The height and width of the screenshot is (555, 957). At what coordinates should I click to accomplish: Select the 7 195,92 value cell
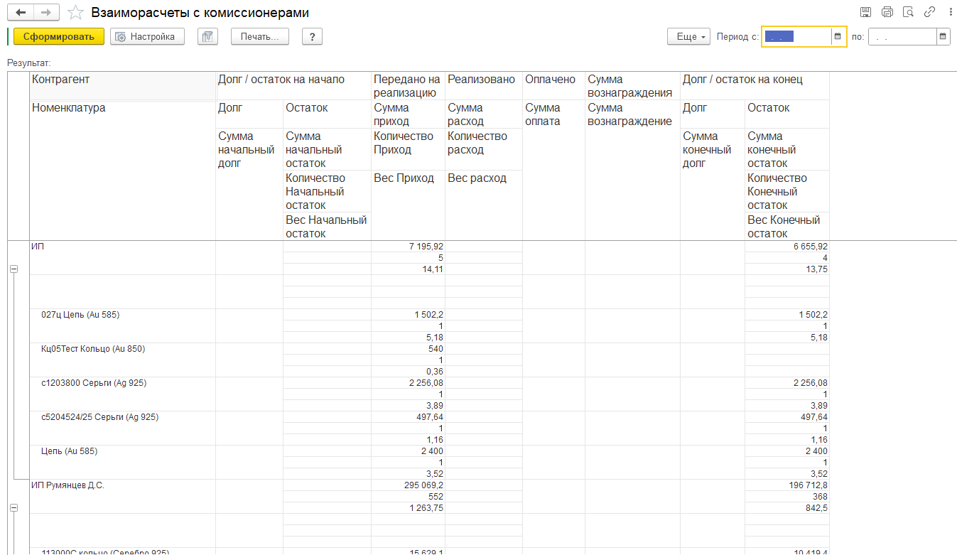(408, 246)
